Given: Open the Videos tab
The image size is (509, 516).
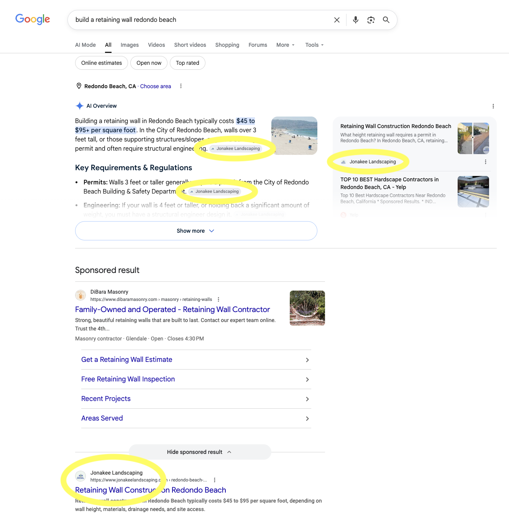Looking at the screenshot, I should point(156,45).
